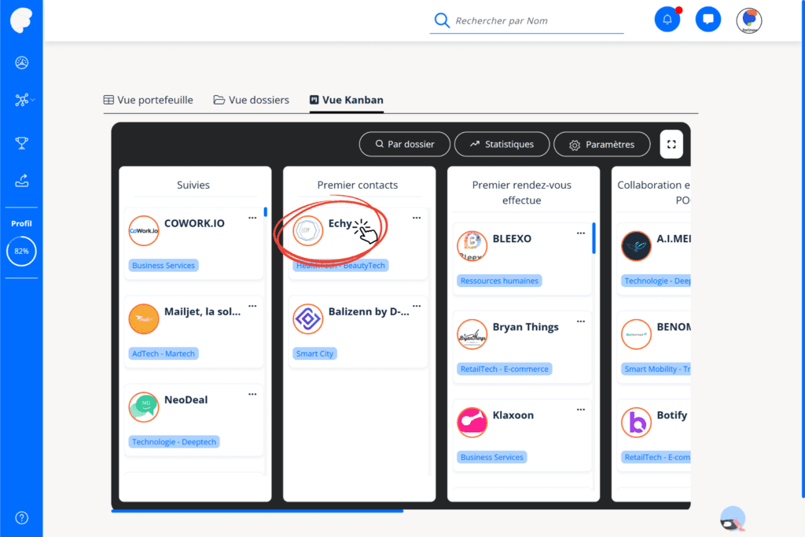Open the Botify card title
Screen dimensions: 805x537
coord(672,415)
